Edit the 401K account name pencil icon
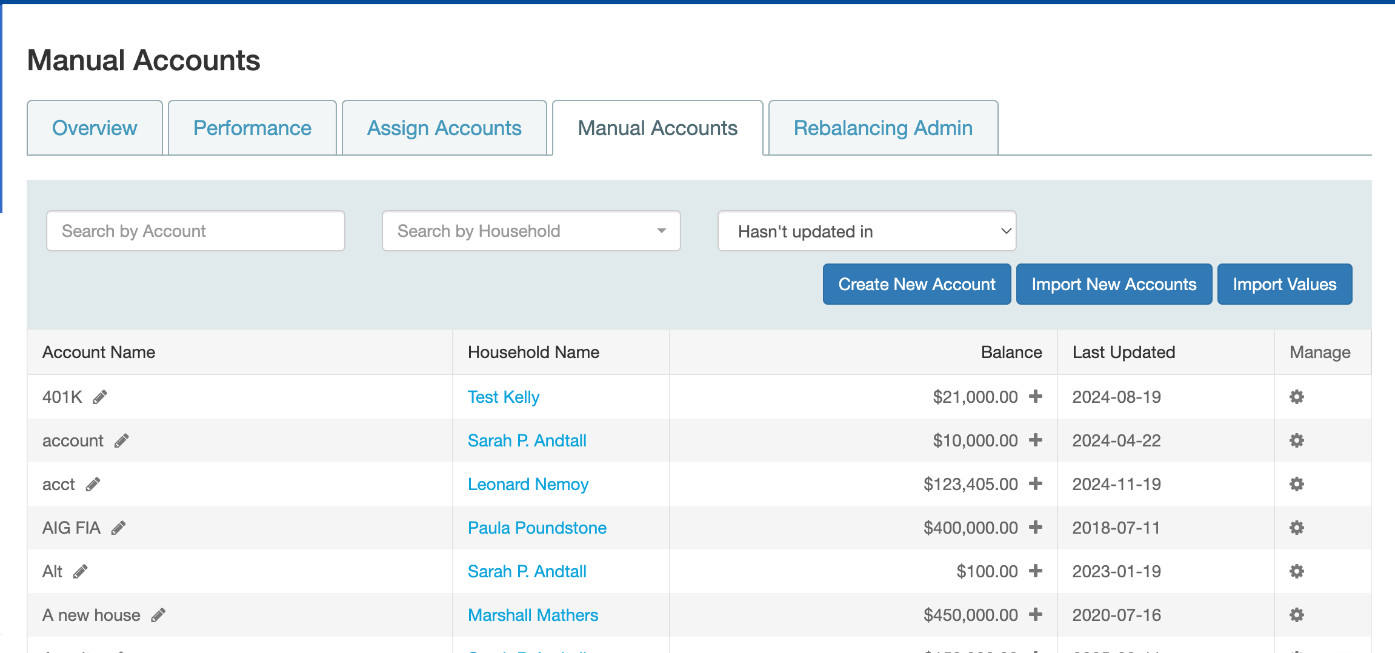This screenshot has height=653, width=1395. click(100, 397)
